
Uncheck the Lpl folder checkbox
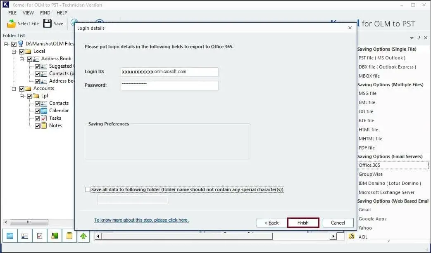click(x=29, y=96)
